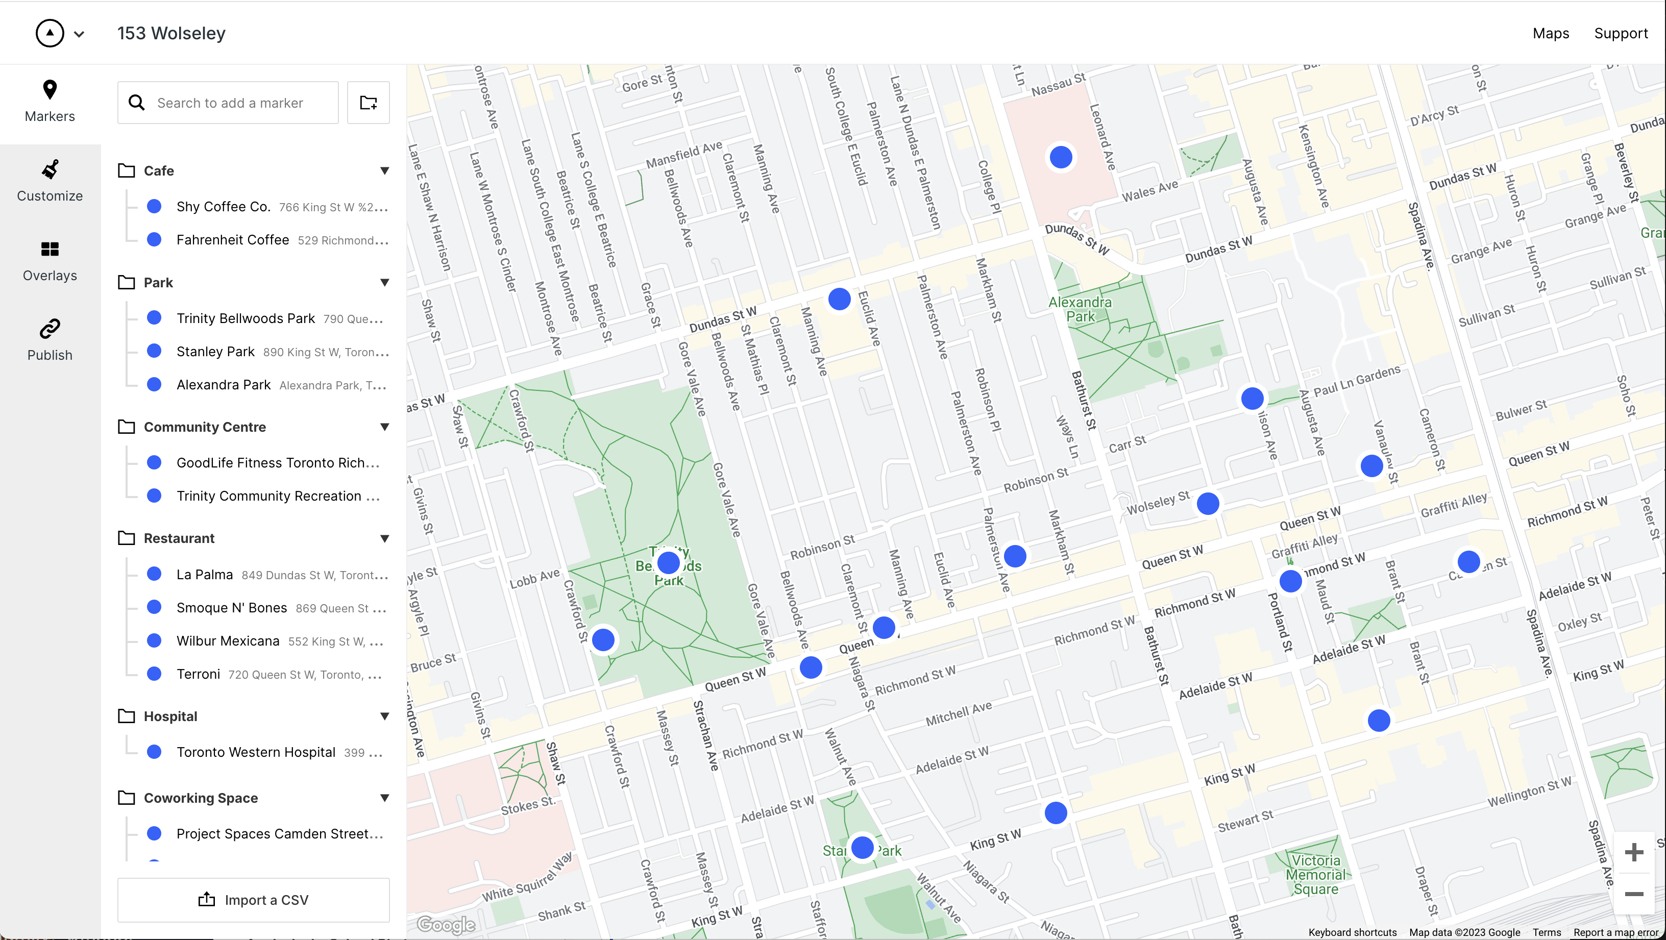1666x940 pixels.
Task: Click the new folder icon button
Action: 369,103
